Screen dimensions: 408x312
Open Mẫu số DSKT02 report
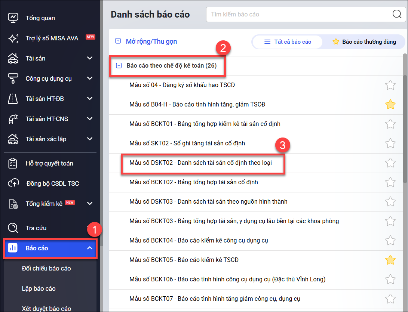200,163
